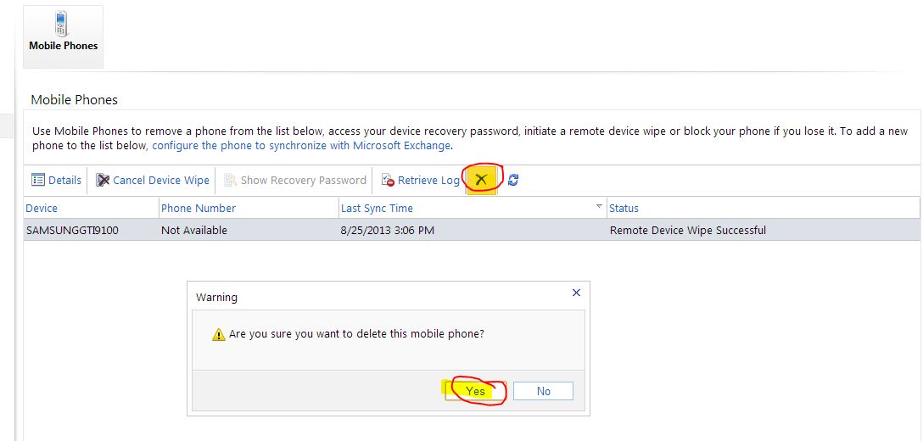Click Cancel Device Wipe

click(153, 180)
